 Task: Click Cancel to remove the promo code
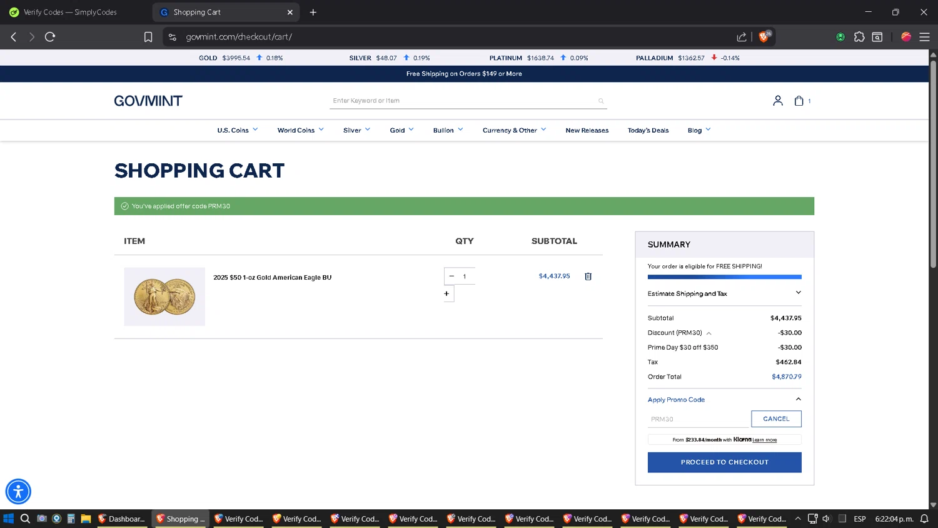[x=776, y=419]
